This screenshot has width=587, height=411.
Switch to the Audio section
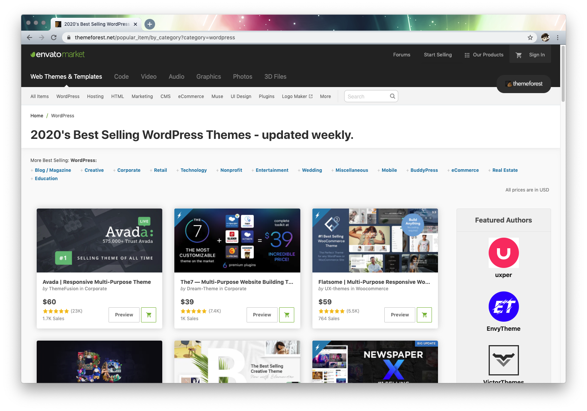click(176, 76)
